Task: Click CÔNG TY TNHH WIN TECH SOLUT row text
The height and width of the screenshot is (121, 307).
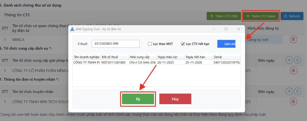Action: (x=40, y=102)
